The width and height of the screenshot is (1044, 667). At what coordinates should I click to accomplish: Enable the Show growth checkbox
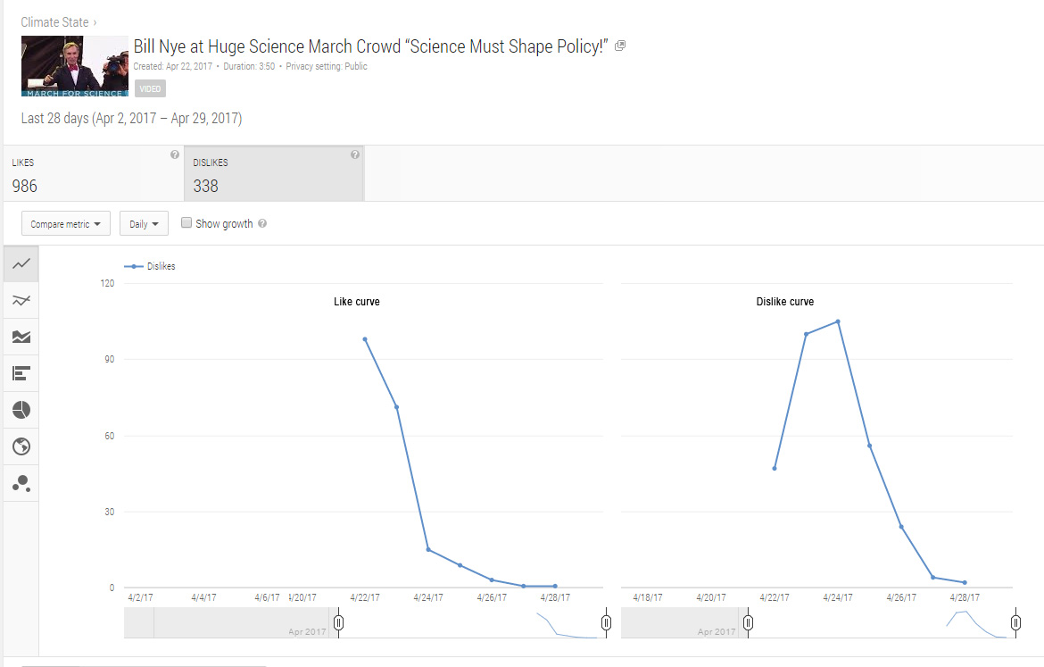(x=186, y=223)
